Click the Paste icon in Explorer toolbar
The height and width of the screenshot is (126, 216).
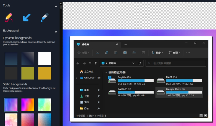(116, 53)
